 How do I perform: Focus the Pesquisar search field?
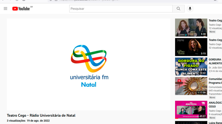pos(121,9)
